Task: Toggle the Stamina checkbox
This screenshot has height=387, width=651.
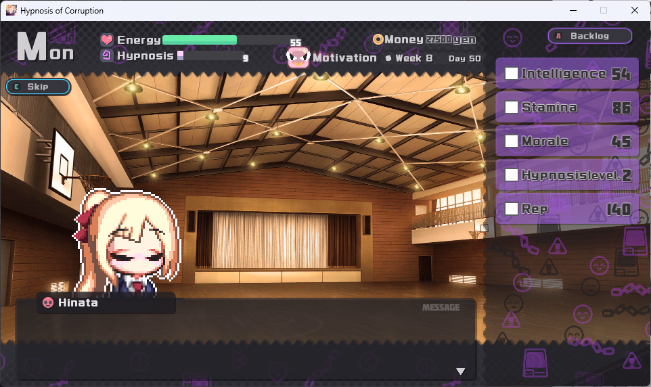Action: point(511,108)
